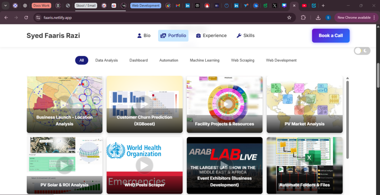Open the blue bird icon tab

246,6
